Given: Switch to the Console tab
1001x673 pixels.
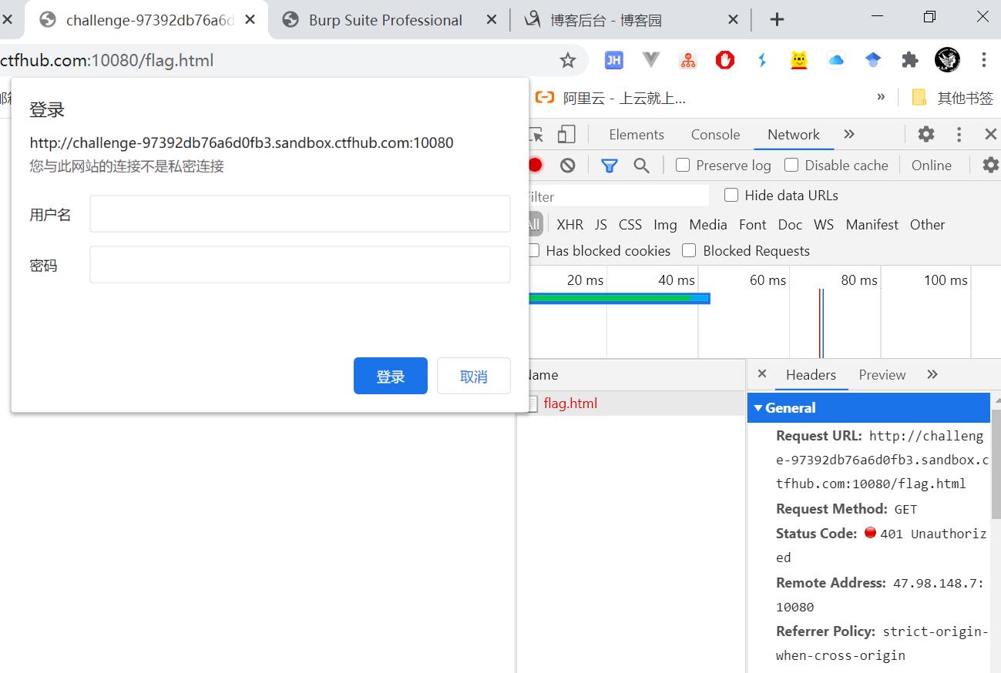Looking at the screenshot, I should [715, 134].
